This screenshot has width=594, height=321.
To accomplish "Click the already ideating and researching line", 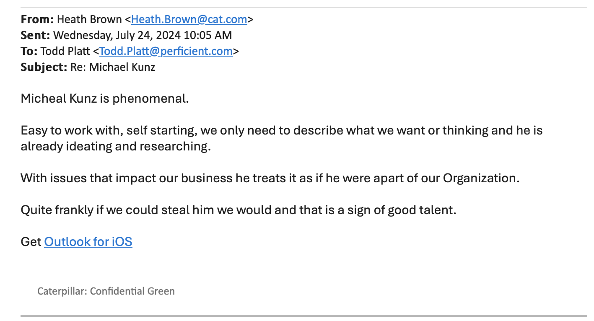I will pyautogui.click(x=115, y=147).
